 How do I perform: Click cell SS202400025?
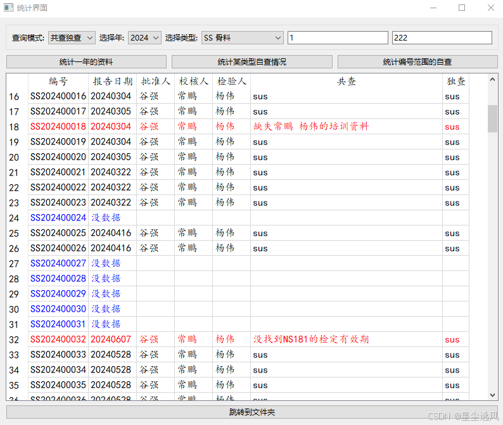click(58, 233)
